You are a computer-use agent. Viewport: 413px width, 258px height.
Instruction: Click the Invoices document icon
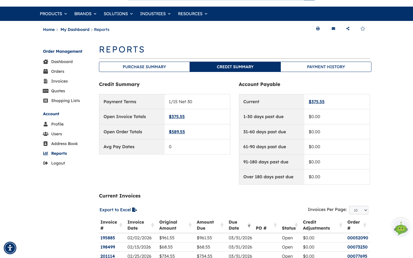point(46,81)
